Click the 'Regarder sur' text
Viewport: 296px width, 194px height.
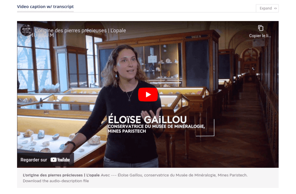point(34,160)
